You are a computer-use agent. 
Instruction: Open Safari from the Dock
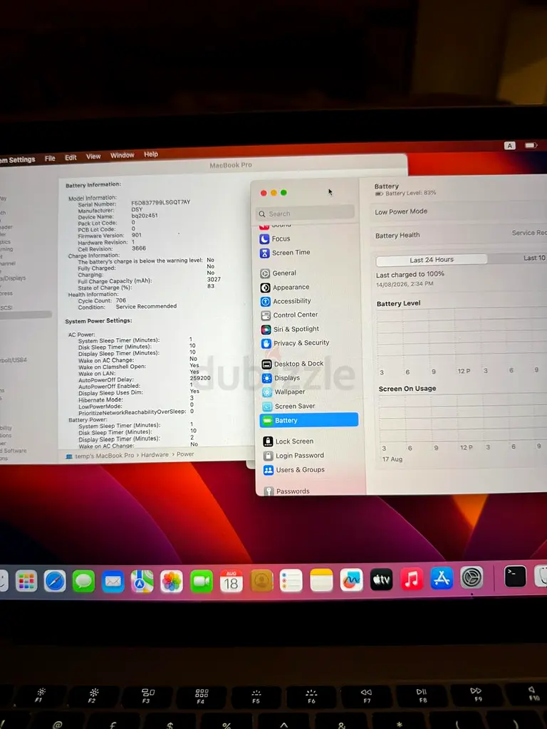tap(55, 581)
